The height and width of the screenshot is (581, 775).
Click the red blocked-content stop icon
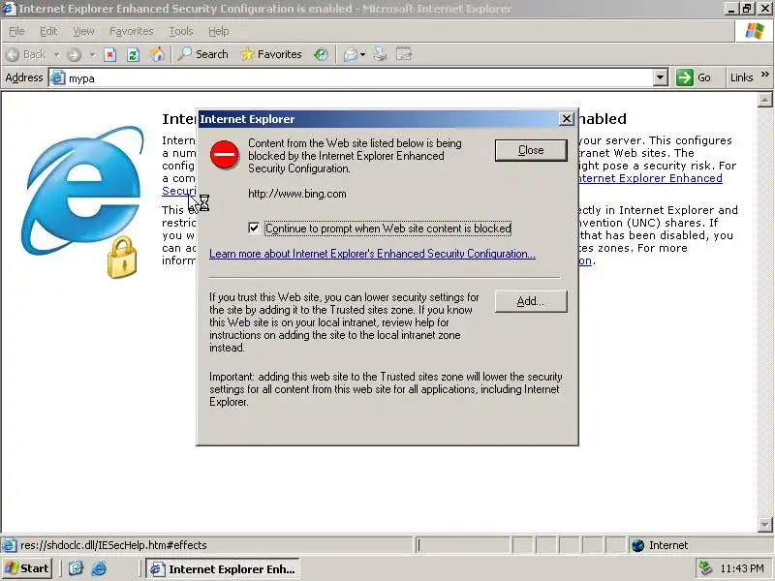225,154
